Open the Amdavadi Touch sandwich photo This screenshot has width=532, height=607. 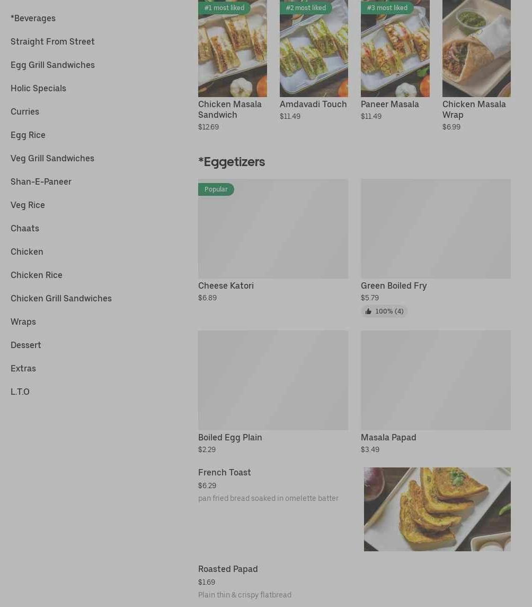pos(314,48)
